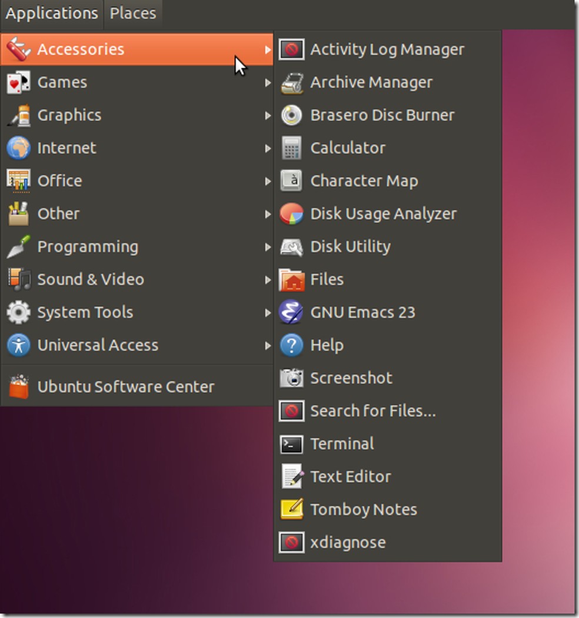Expand the System Tools submenu
The image size is (579, 618).
tap(85, 312)
